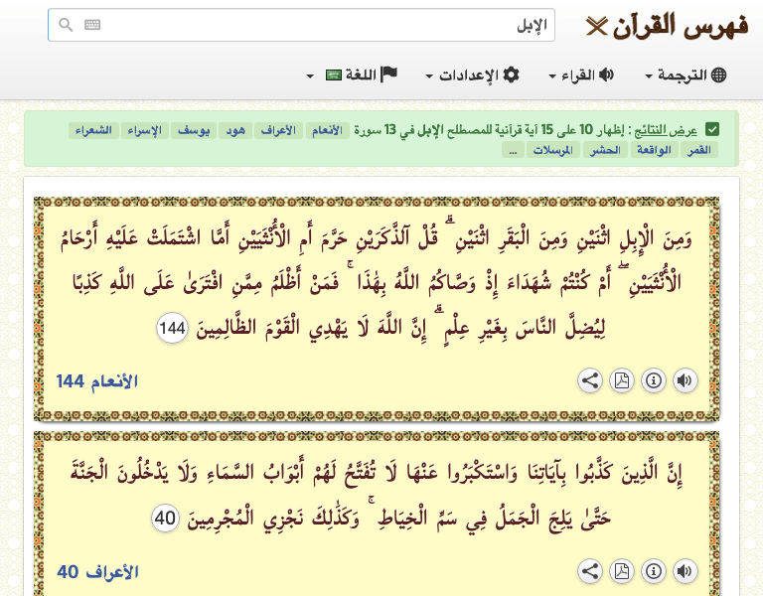
Task: Play audio for الأعراف 40 verse
Action: pyautogui.click(x=686, y=571)
